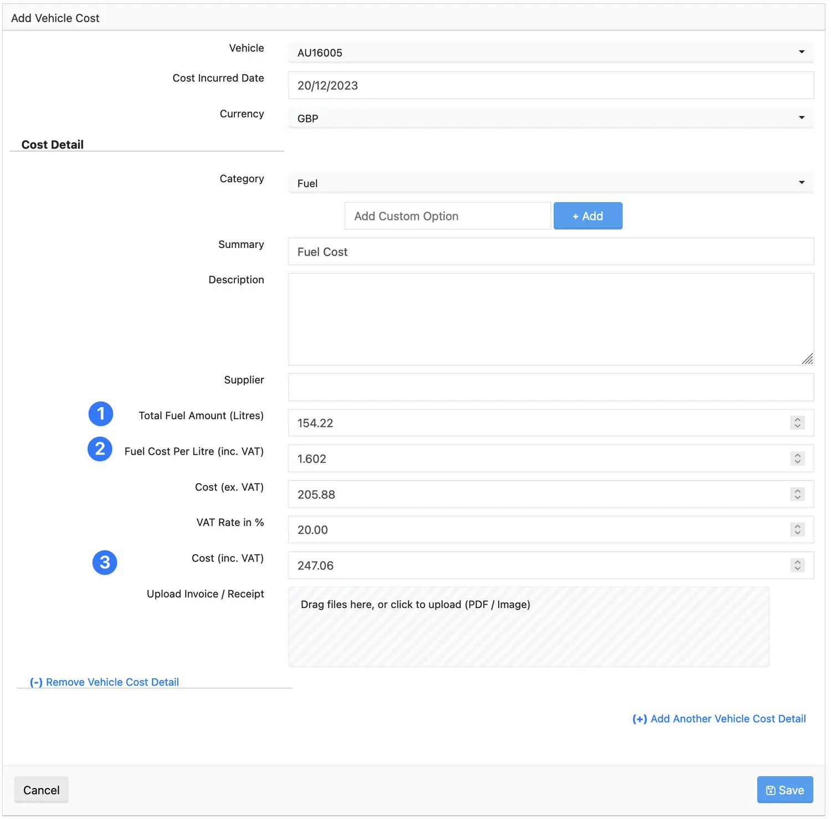Add Another Vehicle Cost Detail
The image size is (831, 819).
719,719
